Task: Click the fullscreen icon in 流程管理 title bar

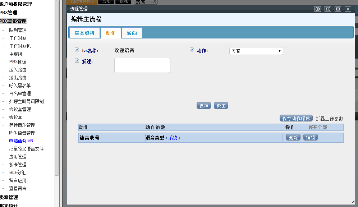Action: pos(328,9)
